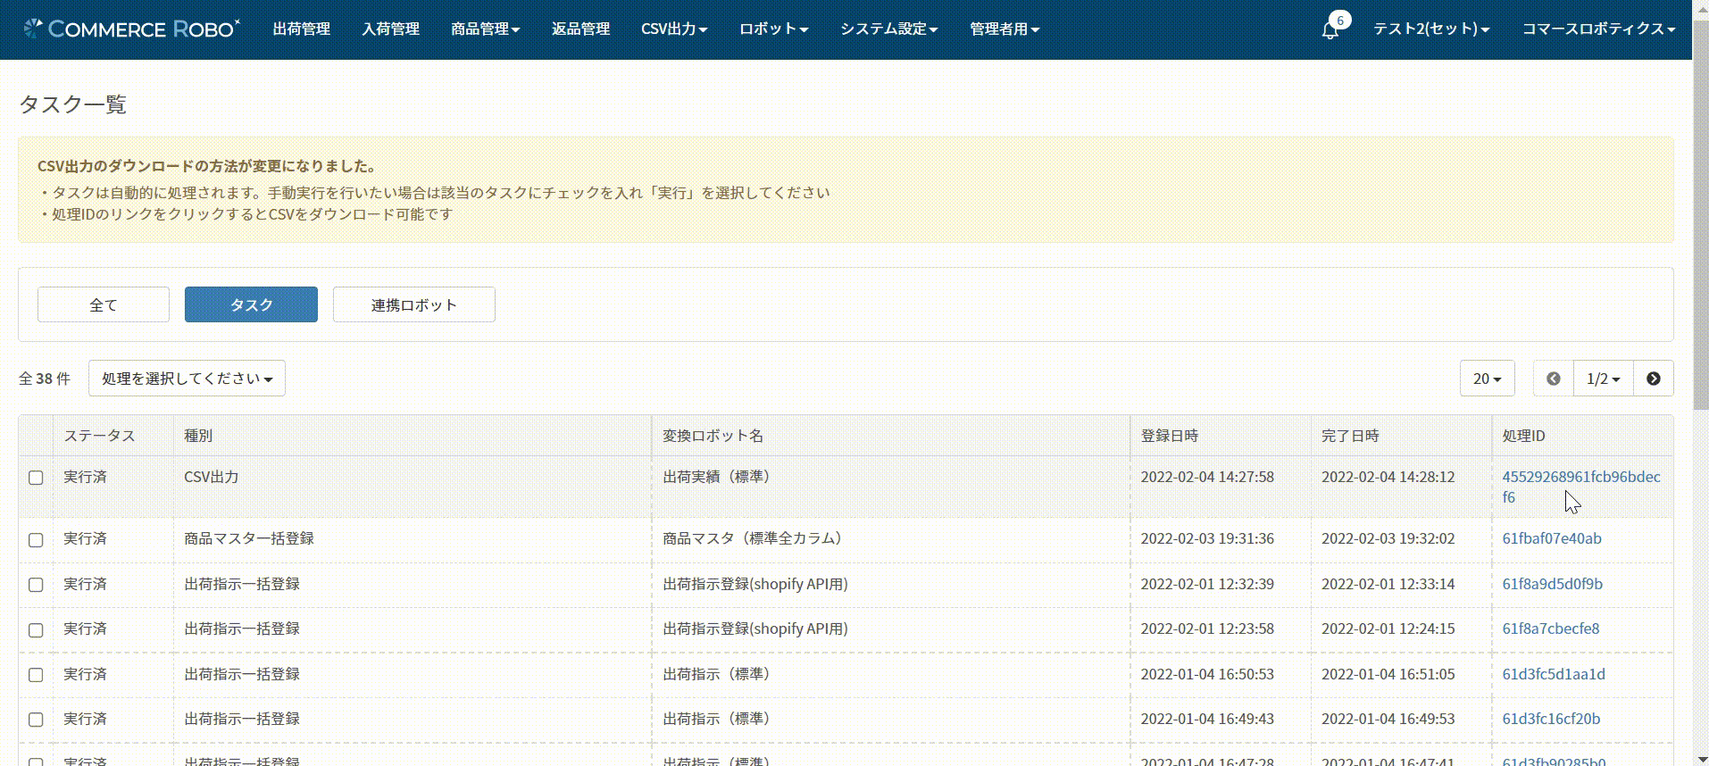Click the 全 38 件 count text
The width and height of the screenshot is (1709, 766).
(45, 379)
